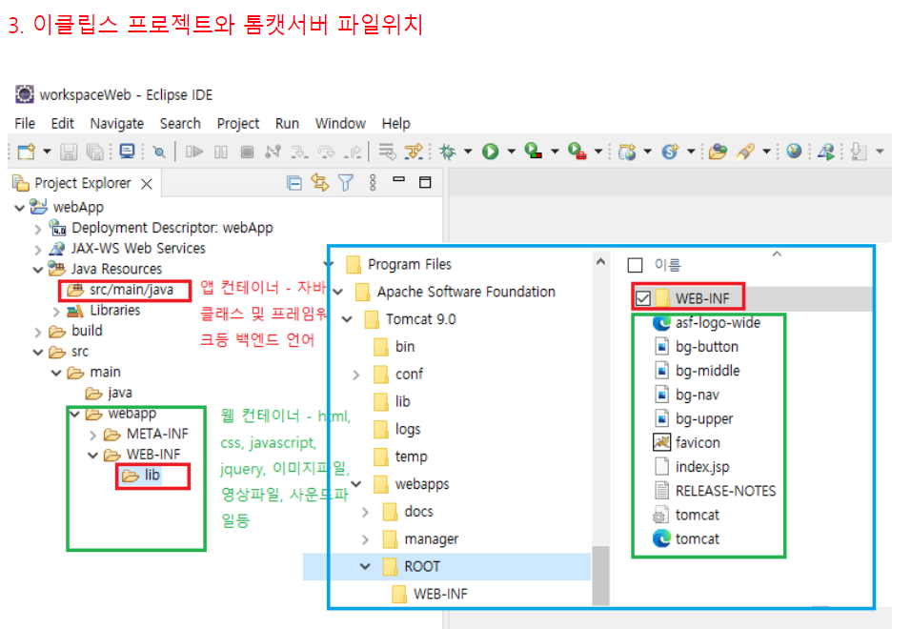Viewport: 911px width, 629px height.
Task: Collapse the webApp project node
Action: pyautogui.click(x=20, y=208)
